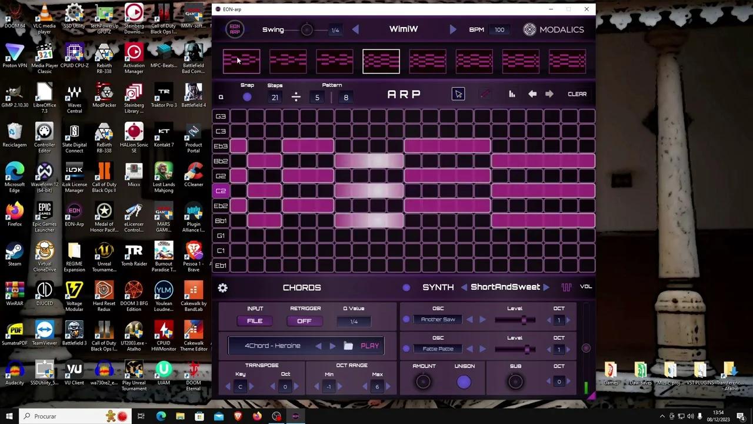This screenshot has width=753, height=424.
Task: Toggle RETRIGGER from OFF
Action: 304,321
